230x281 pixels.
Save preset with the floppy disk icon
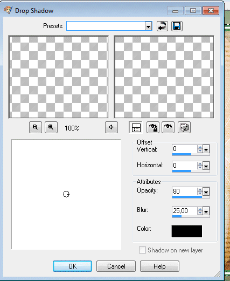[177, 26]
